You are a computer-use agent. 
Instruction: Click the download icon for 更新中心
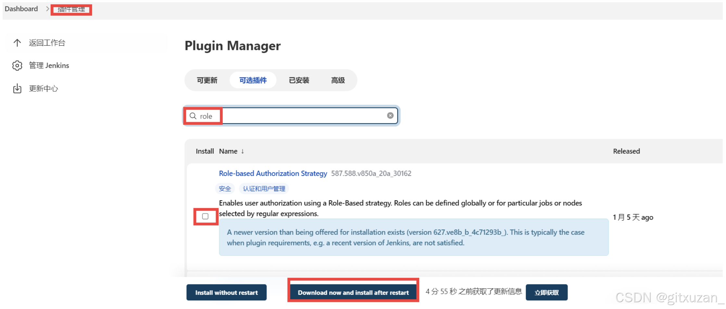(x=17, y=88)
